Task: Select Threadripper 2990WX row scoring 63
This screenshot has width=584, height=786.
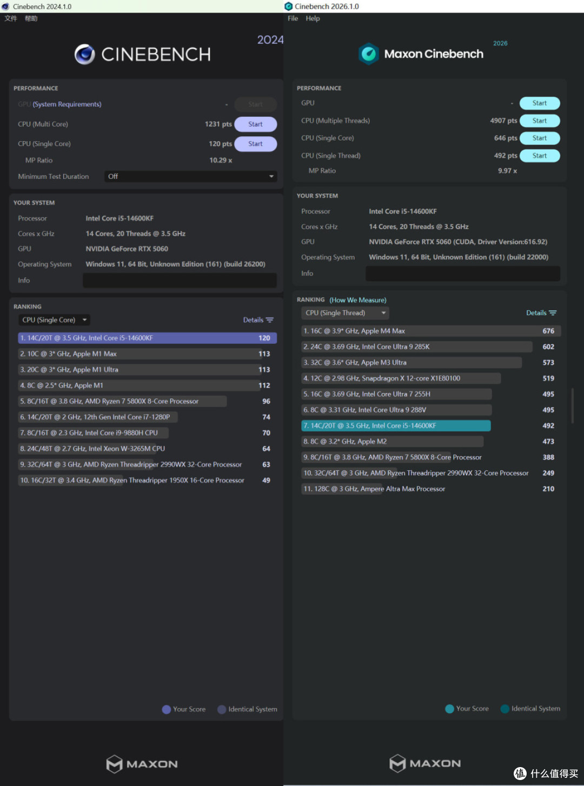Action: tap(148, 464)
